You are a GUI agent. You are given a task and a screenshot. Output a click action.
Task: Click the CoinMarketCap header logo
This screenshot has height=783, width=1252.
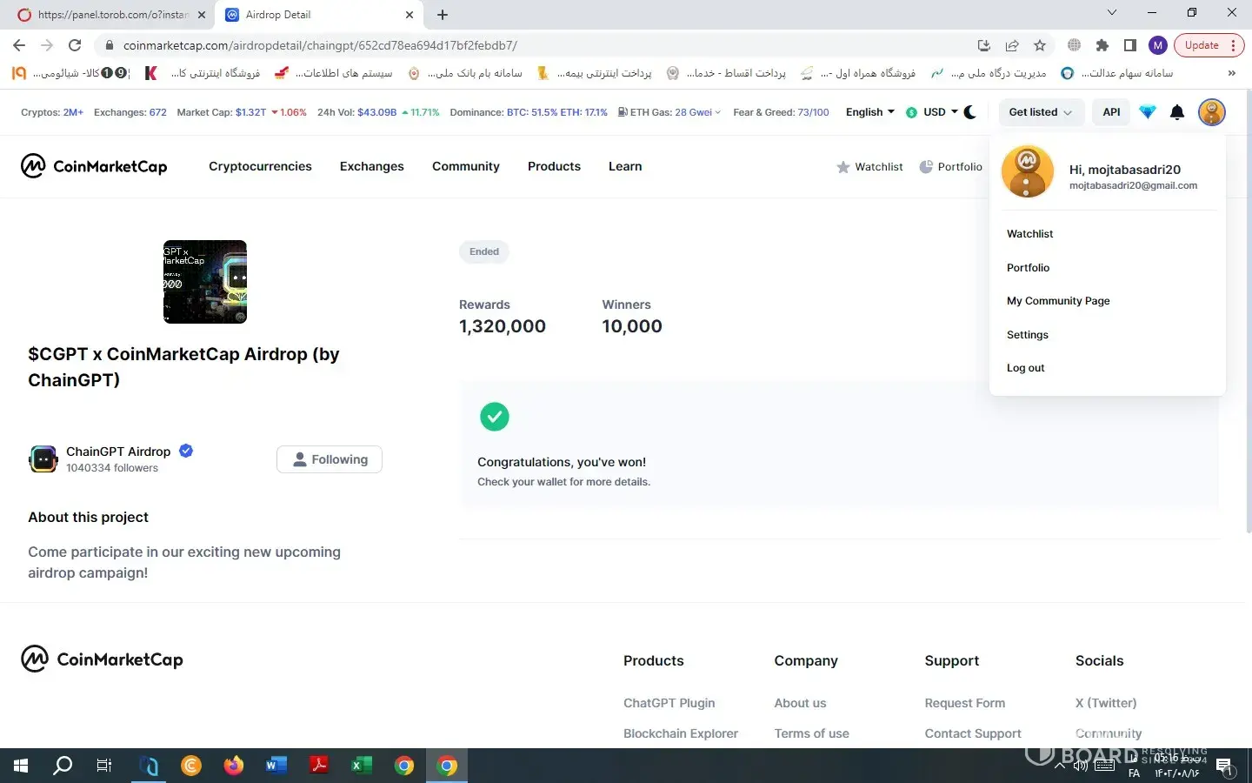tap(94, 166)
